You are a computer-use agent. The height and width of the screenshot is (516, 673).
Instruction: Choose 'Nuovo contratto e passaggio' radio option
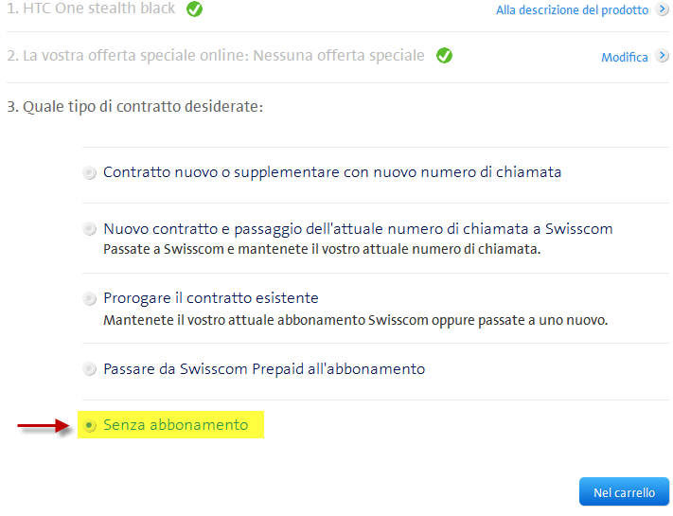pos(89,229)
